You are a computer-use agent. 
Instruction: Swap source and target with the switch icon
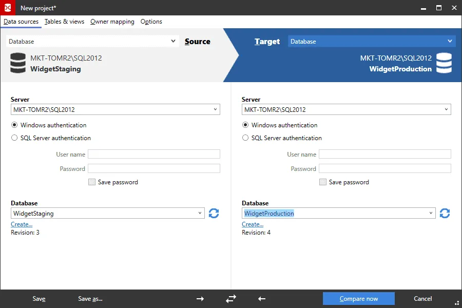230,298
